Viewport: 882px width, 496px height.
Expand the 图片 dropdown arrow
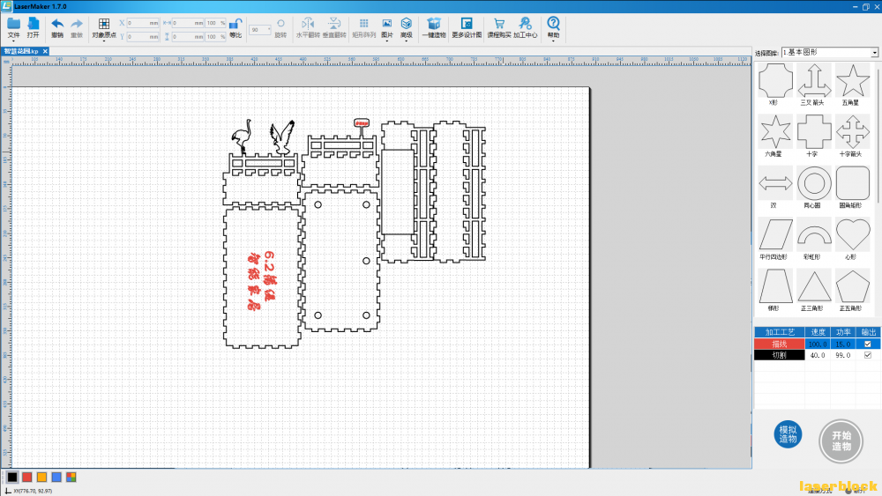coord(387,41)
